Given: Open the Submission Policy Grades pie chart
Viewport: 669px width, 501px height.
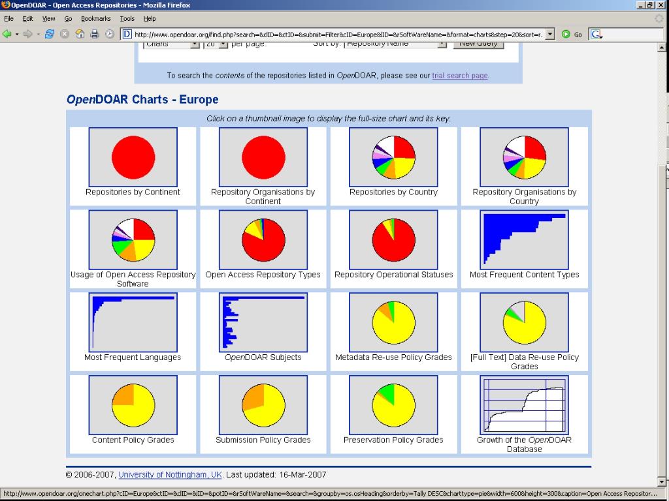Looking at the screenshot, I should click(263, 404).
